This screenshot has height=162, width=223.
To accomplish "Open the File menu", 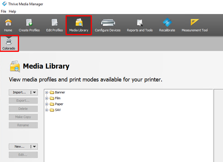I will (4, 11).
